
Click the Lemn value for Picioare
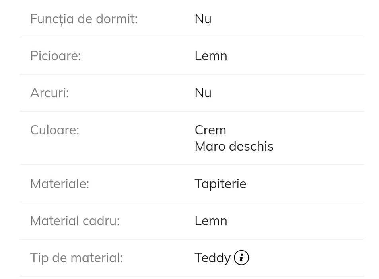(211, 56)
